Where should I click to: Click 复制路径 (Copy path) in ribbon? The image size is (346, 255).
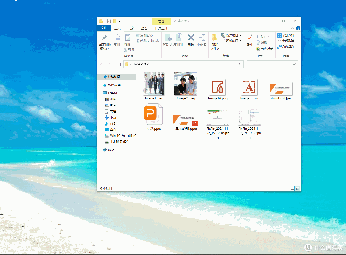coord(144,35)
